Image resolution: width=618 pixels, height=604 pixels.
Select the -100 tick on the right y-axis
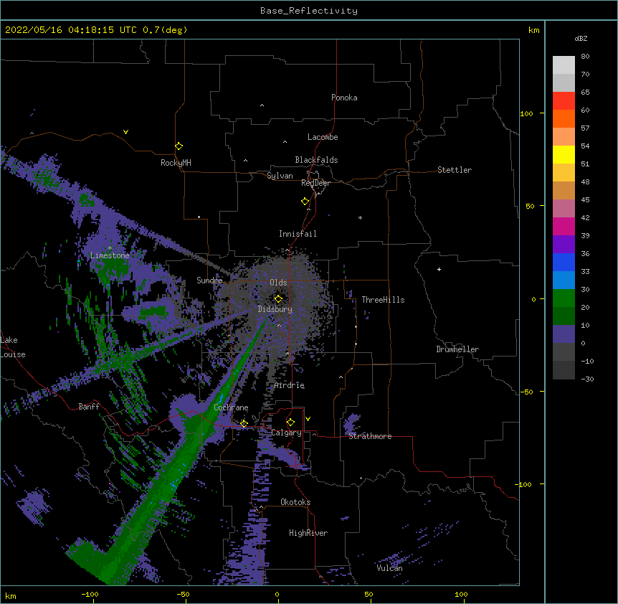[524, 484]
